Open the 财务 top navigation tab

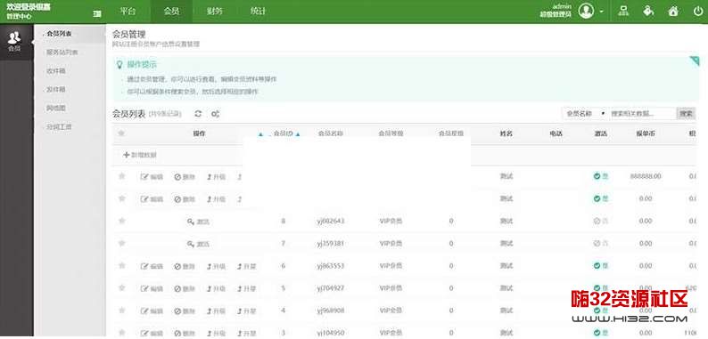tap(215, 12)
